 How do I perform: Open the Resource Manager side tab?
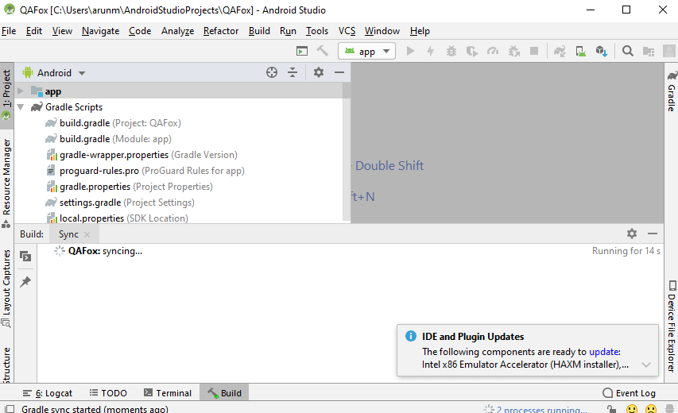coord(6,183)
